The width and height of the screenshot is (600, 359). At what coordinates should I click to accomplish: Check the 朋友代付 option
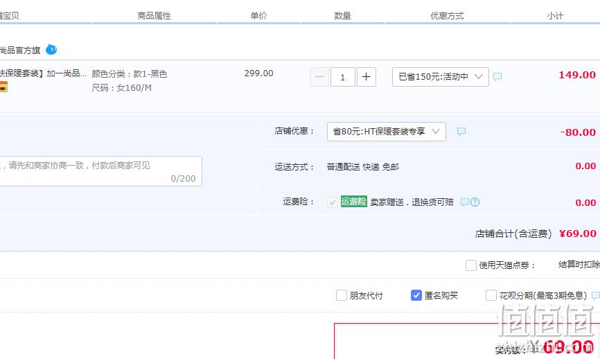[342, 295]
